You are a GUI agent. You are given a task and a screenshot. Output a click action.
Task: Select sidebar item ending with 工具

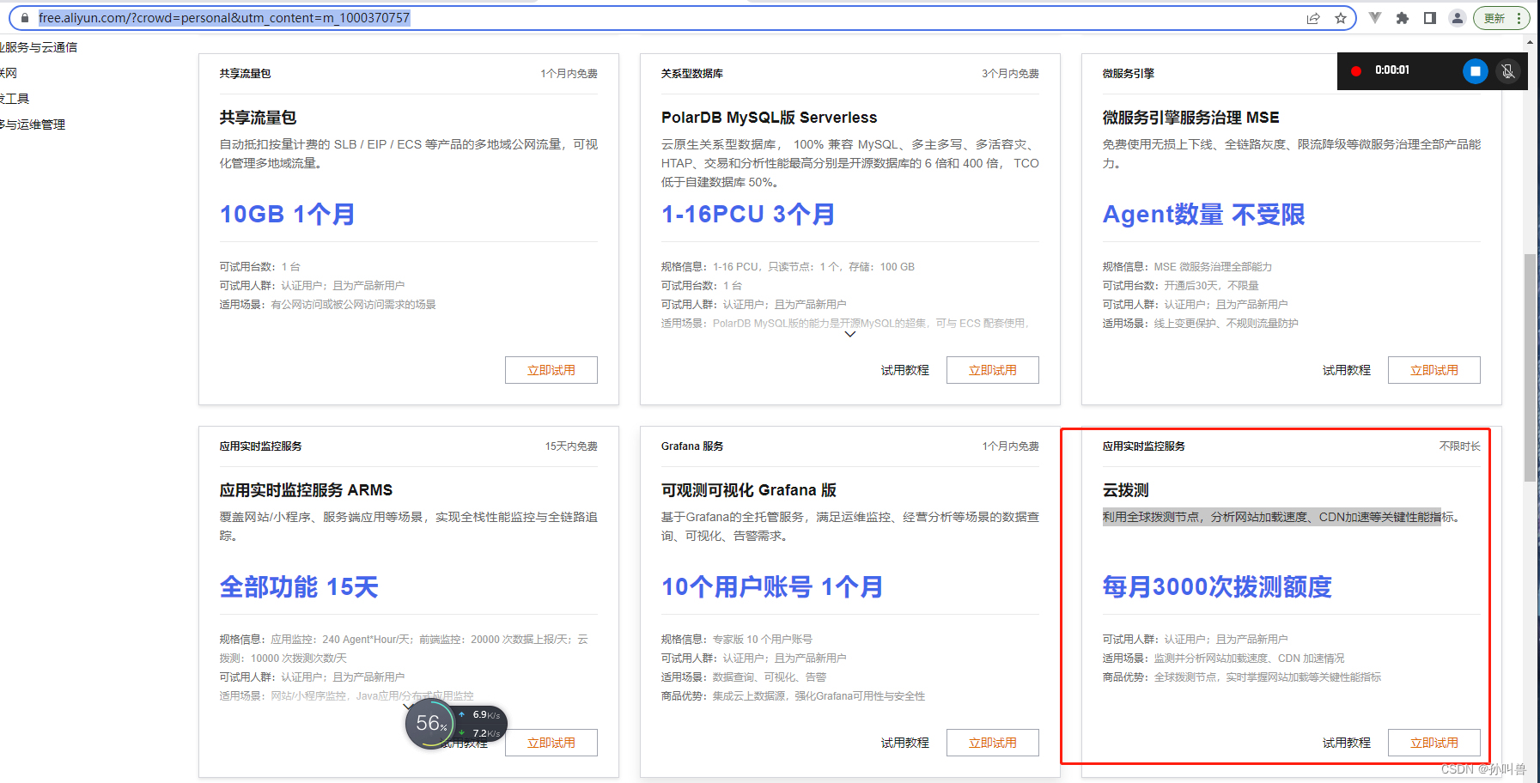[x=15, y=99]
